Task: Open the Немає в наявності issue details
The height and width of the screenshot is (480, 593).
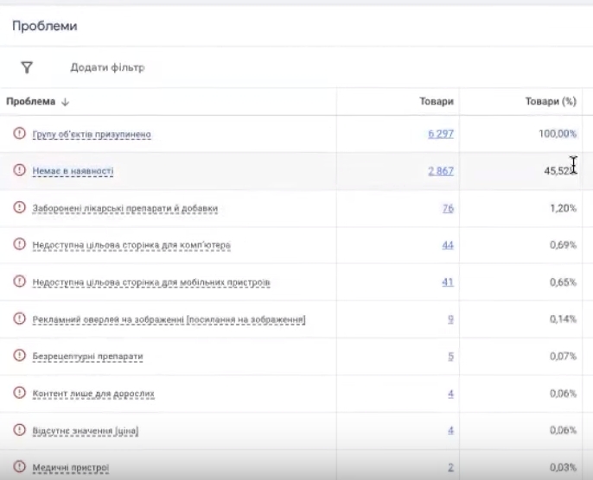Action: tap(73, 171)
